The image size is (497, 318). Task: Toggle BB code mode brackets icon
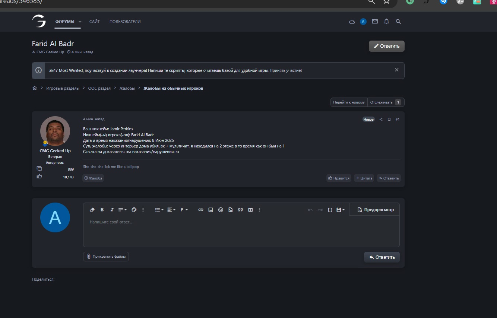[330, 210]
